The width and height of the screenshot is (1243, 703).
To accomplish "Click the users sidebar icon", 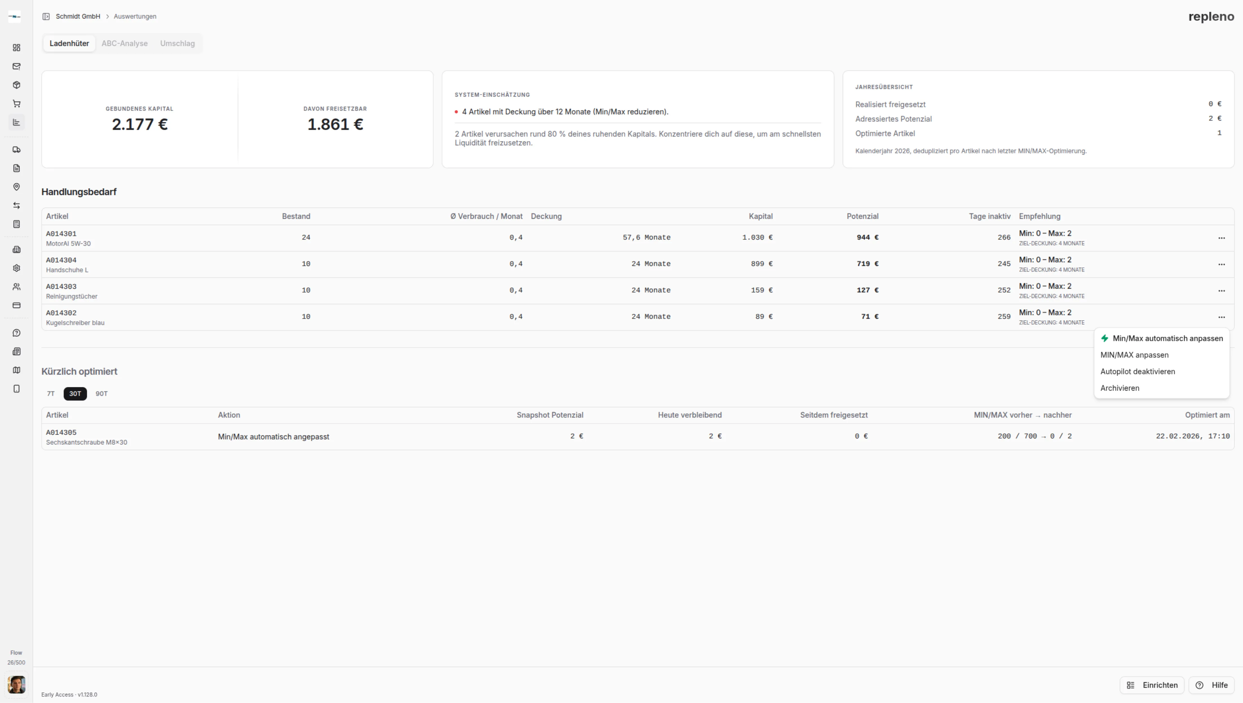I will coord(16,287).
